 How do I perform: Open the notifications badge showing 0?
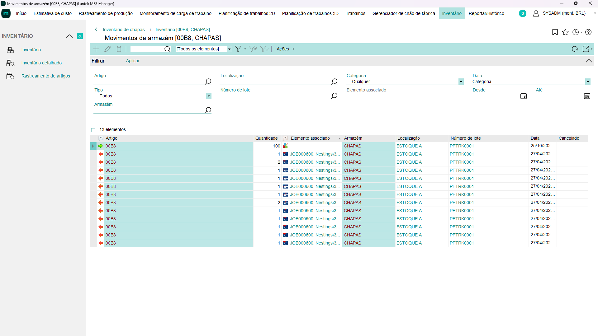[523, 13]
